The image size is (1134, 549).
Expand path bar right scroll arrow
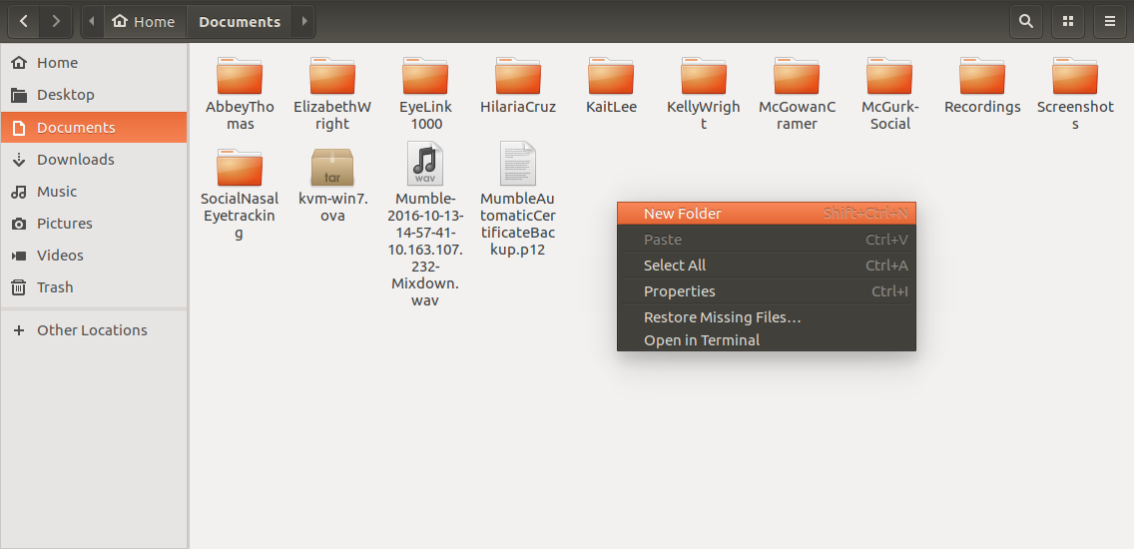pyautogui.click(x=304, y=21)
